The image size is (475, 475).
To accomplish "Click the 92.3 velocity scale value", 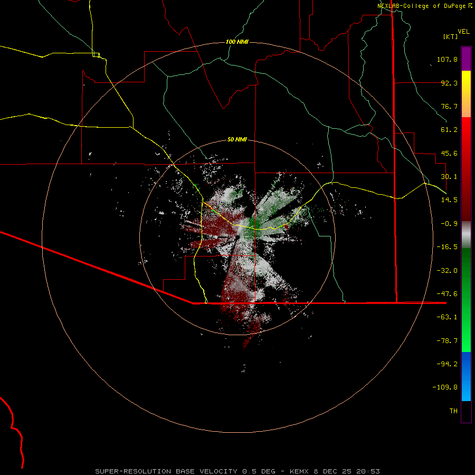I will click(449, 83).
